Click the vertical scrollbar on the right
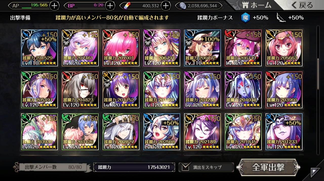This screenshot has width=324, height=181. coord(318,73)
